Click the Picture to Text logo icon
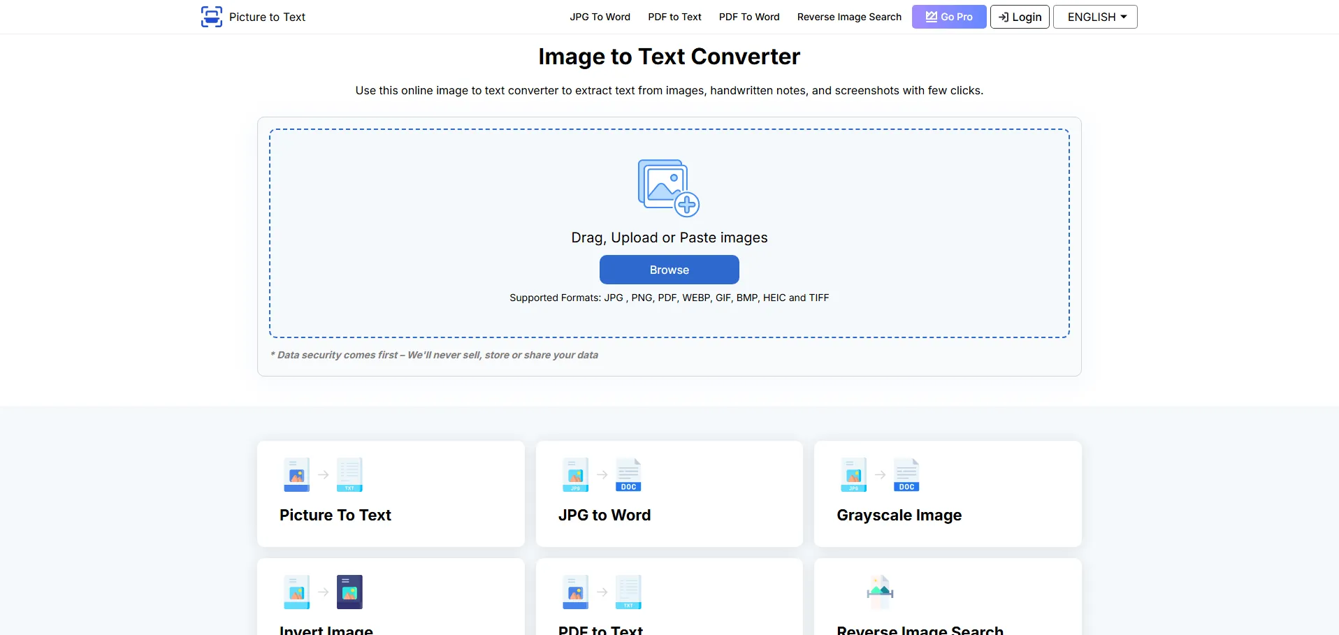 coord(212,17)
